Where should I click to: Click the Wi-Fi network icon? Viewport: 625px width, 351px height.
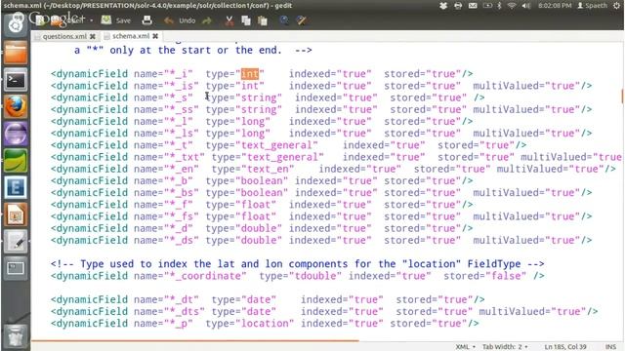coord(512,6)
